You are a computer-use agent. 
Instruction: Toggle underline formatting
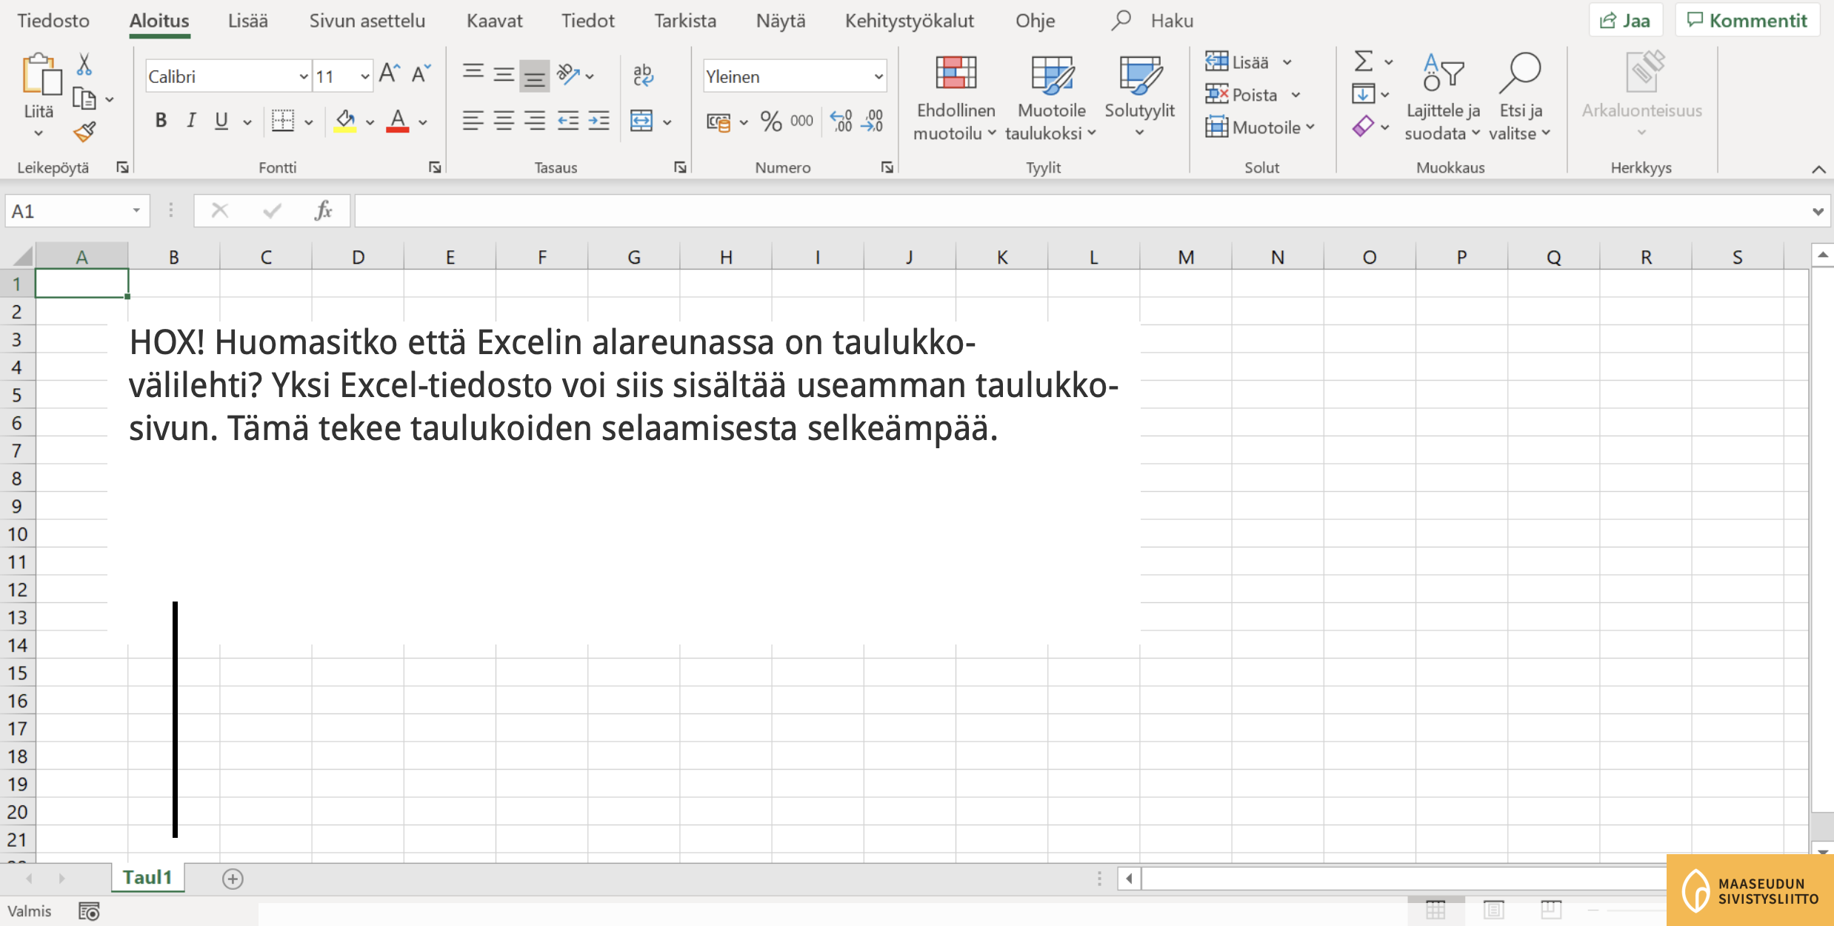click(221, 121)
